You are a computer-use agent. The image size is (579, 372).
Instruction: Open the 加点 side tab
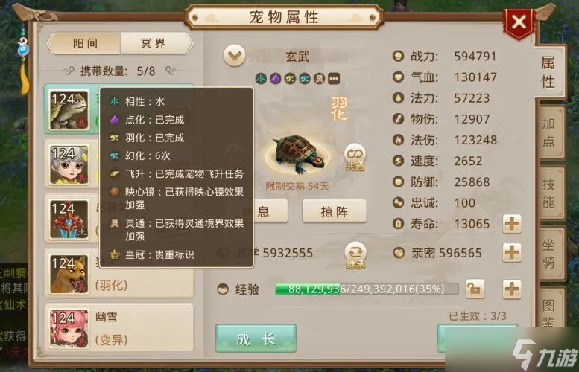(549, 132)
